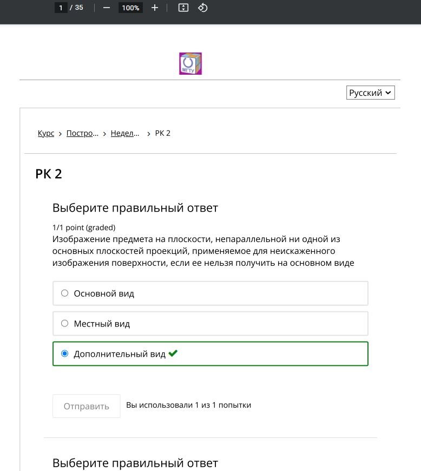Click the zoom out minus icon
Image resolution: width=421 pixels, height=471 pixels.
(106, 8)
